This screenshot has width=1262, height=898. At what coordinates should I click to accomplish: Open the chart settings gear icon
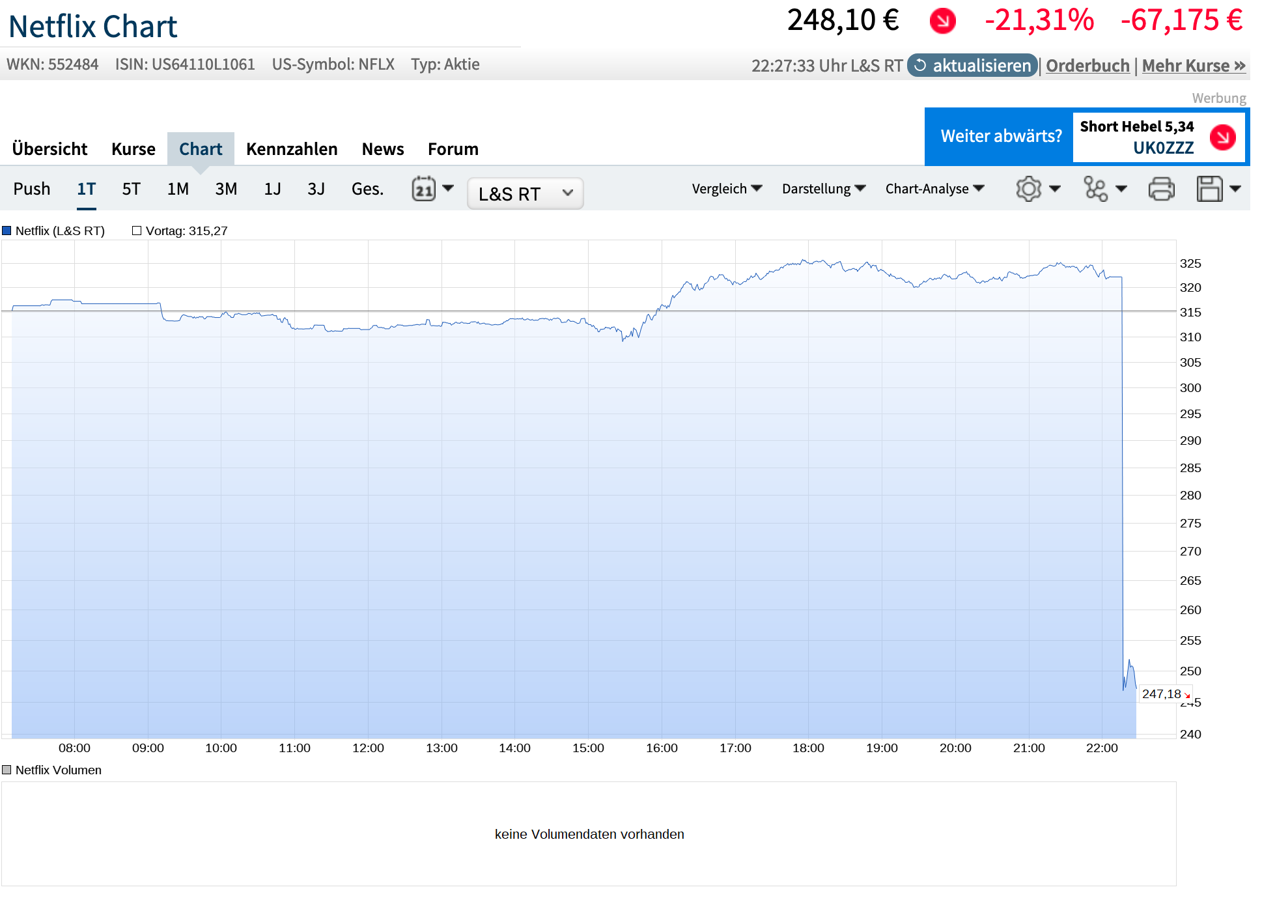point(1028,189)
